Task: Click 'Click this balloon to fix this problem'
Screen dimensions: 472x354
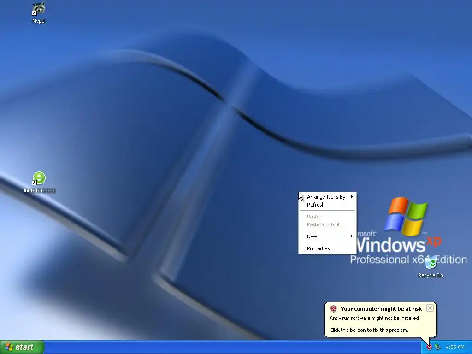Action: click(x=369, y=330)
